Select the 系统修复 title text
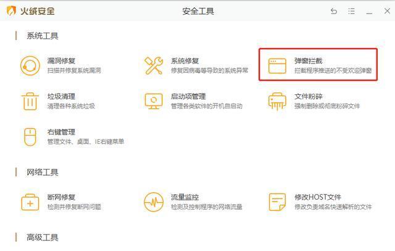Image resolution: width=395 pixels, height=251 pixels. tap(185, 60)
